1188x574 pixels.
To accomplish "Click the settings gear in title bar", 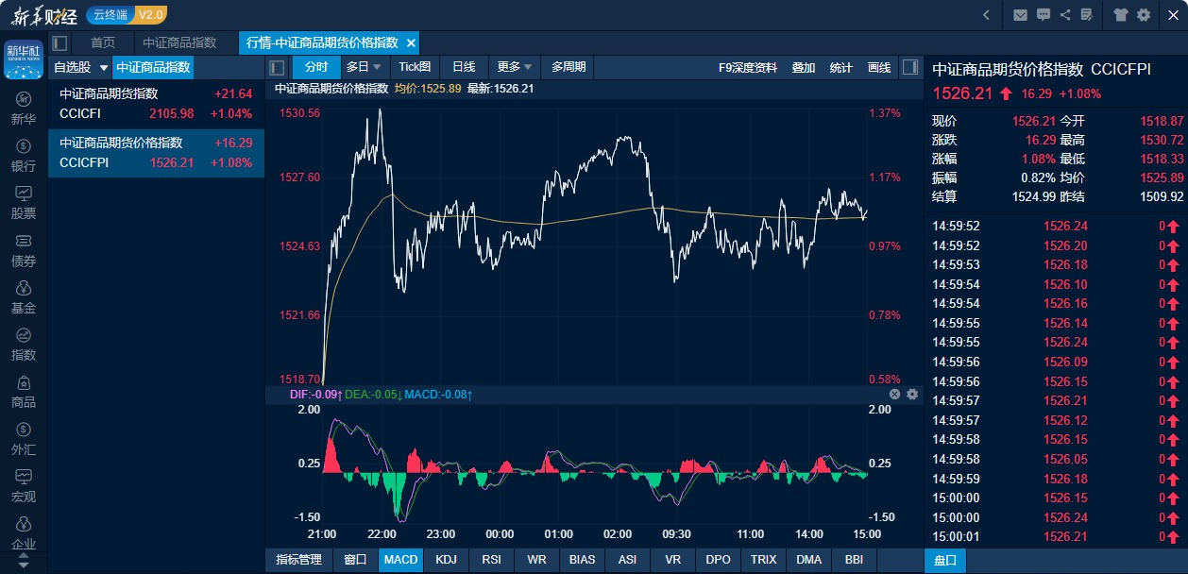I will coord(1144,15).
